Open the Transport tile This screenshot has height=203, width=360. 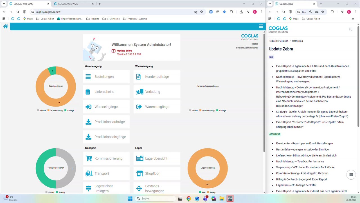[x=106, y=173]
